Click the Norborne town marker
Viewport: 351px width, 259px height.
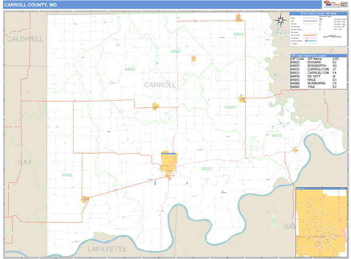(85, 199)
